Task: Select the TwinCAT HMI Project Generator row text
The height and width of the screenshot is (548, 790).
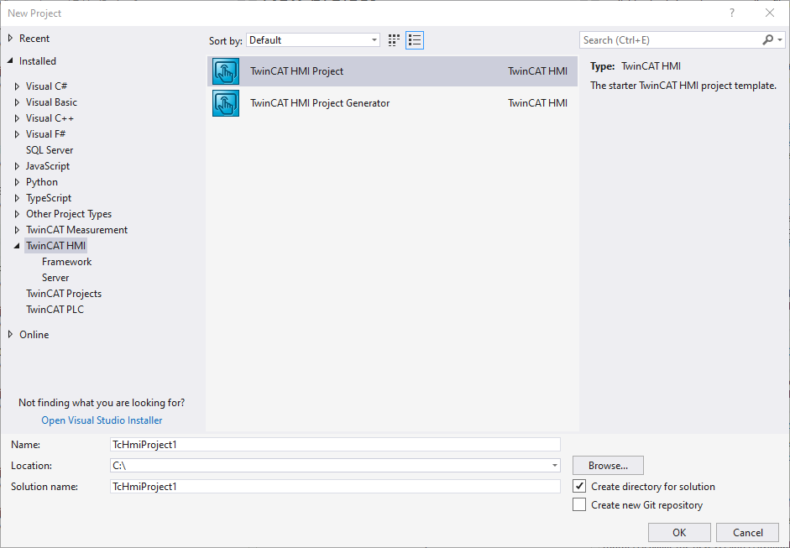Action: [320, 103]
